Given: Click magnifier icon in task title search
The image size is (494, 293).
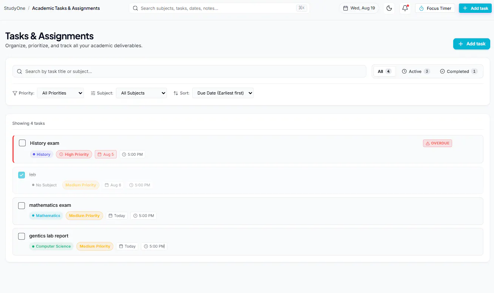Looking at the screenshot, I should [20, 71].
